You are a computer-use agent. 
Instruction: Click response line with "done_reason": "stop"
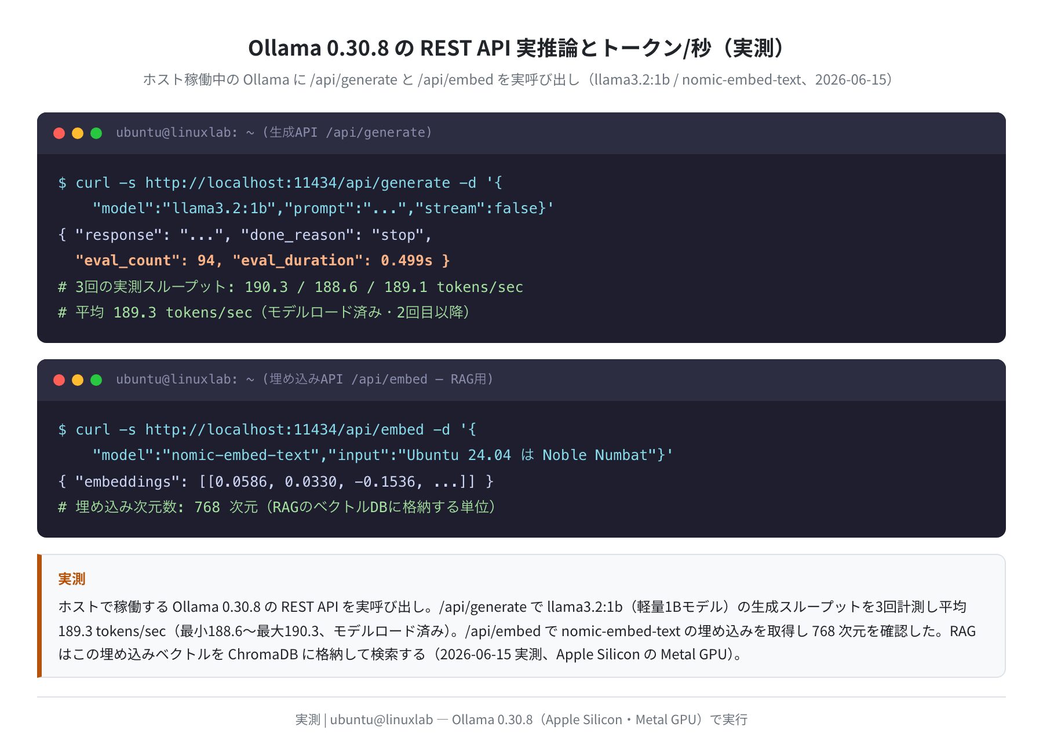[245, 235]
